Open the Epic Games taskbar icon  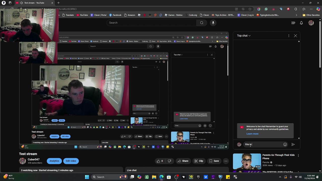[x=198, y=177]
